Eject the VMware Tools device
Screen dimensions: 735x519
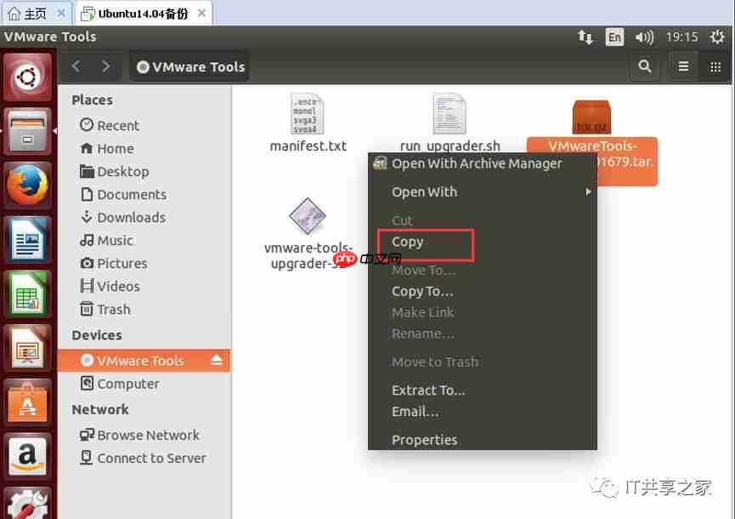pyautogui.click(x=216, y=360)
